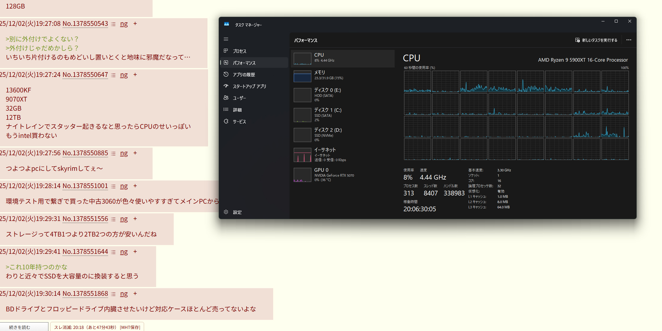Viewport: 662px width, 331px height.
Task: Select the イーサネット (Ethernet) performance item
Action: coord(342,155)
